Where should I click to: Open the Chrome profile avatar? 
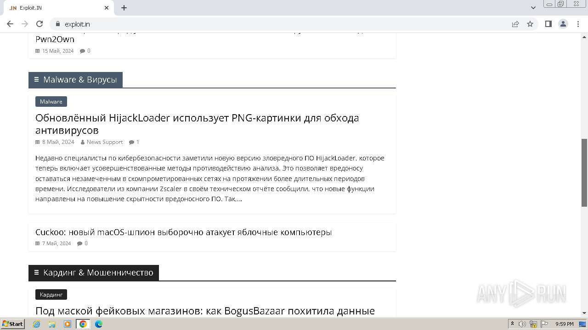pos(563,24)
